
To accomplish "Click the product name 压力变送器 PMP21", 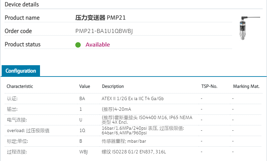I will pos(101,18).
